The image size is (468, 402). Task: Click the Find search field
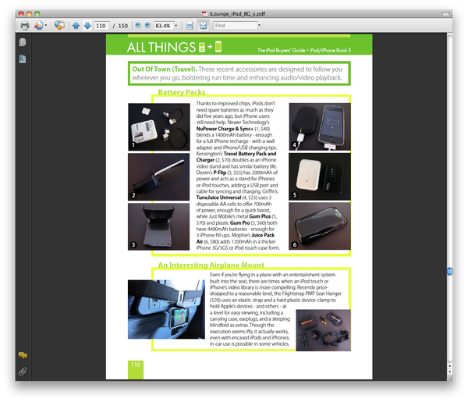coord(236,26)
